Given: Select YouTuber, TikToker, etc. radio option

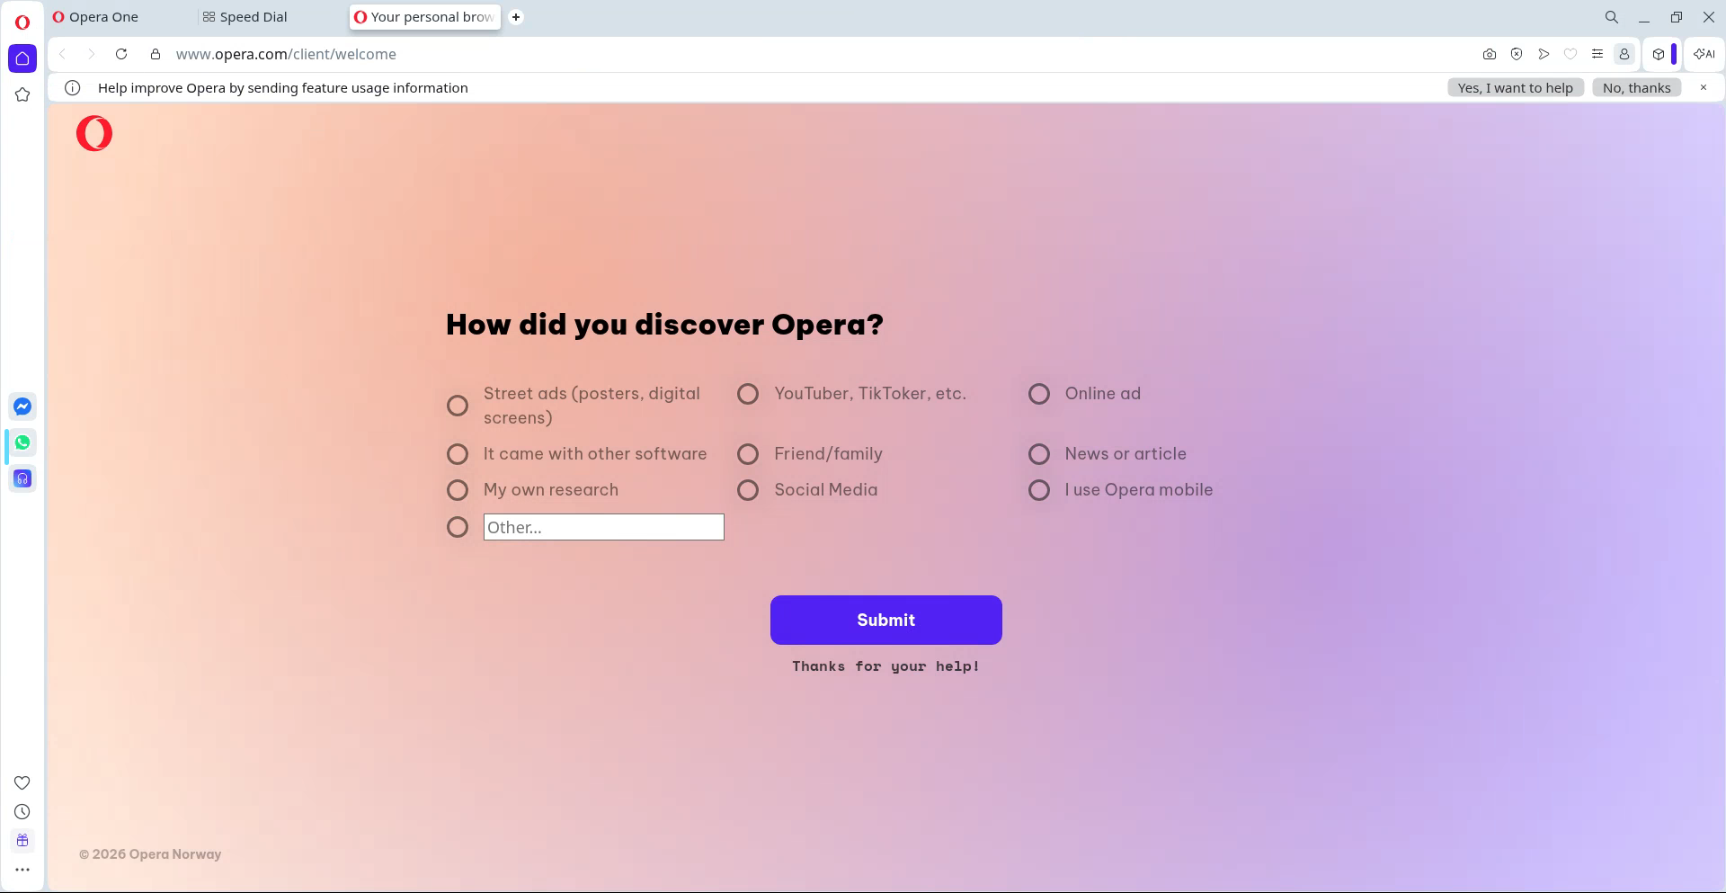Looking at the screenshot, I should pos(748,394).
